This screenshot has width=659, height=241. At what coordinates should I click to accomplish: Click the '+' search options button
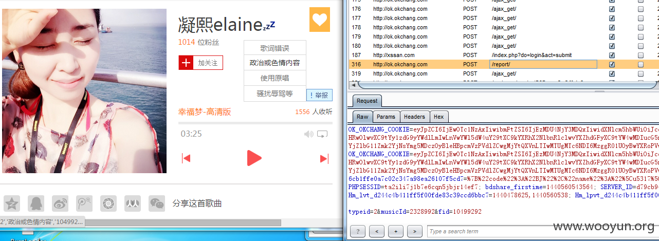[396, 232]
